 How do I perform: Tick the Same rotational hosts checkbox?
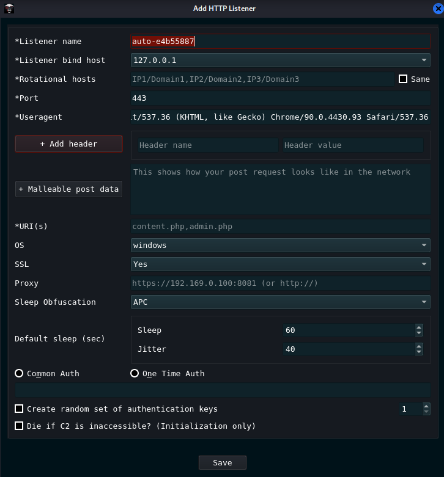coord(403,79)
